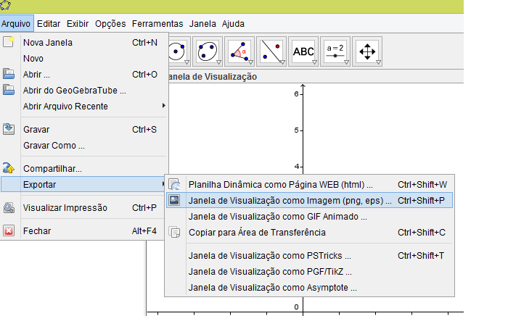Select the Move Graphics View tool
Viewport: 508px width, 316px height.
[x=368, y=51]
